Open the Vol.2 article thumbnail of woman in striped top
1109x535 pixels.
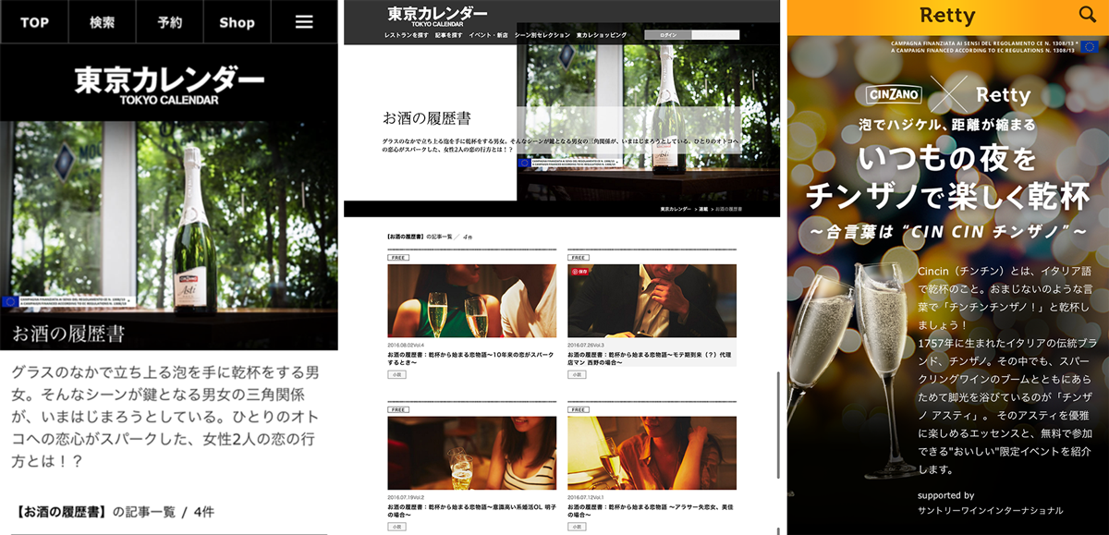471,455
